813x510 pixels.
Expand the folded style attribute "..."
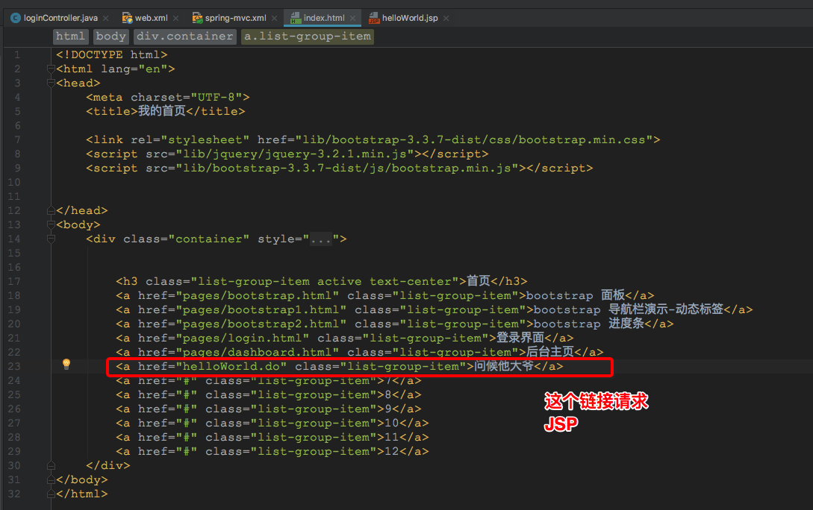click(x=321, y=239)
